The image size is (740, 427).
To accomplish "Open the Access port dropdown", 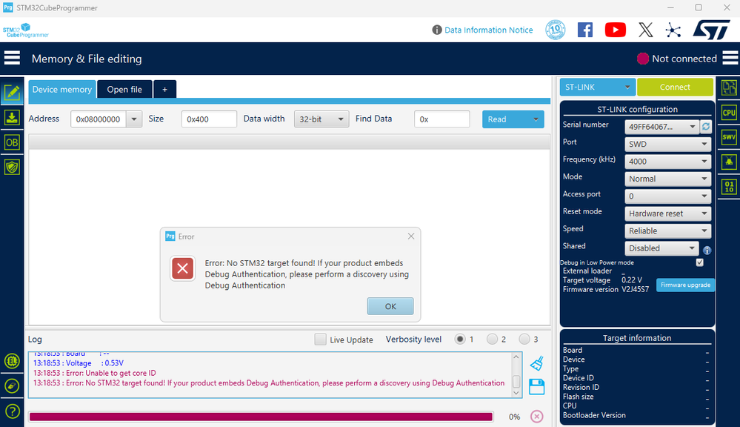I will 668,196.
